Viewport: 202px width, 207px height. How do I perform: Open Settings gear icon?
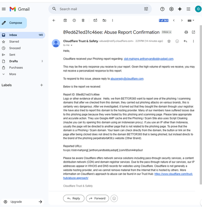click(171, 9)
